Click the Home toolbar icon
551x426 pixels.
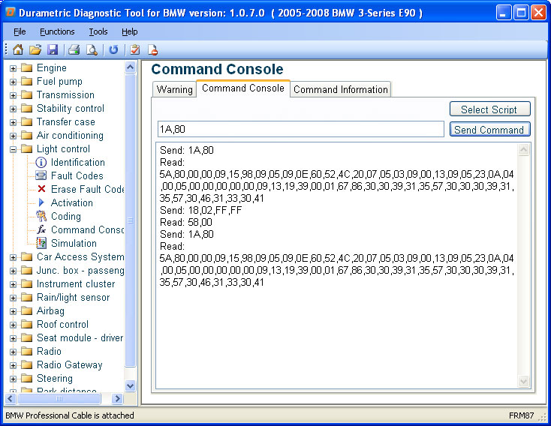(x=17, y=49)
